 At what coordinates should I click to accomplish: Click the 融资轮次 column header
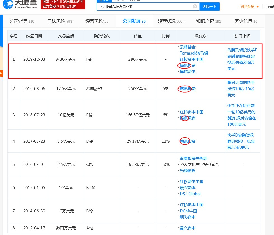pos(102,36)
